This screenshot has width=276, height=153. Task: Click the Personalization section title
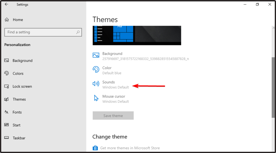pyautogui.click(x=17, y=45)
